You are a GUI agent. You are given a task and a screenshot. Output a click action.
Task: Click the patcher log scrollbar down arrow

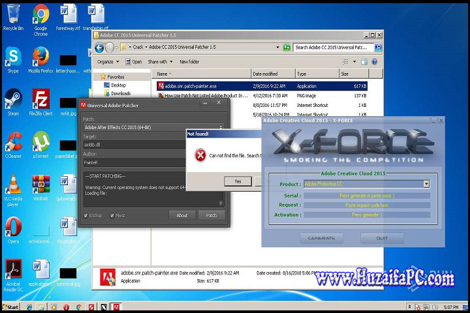[x=221, y=203]
